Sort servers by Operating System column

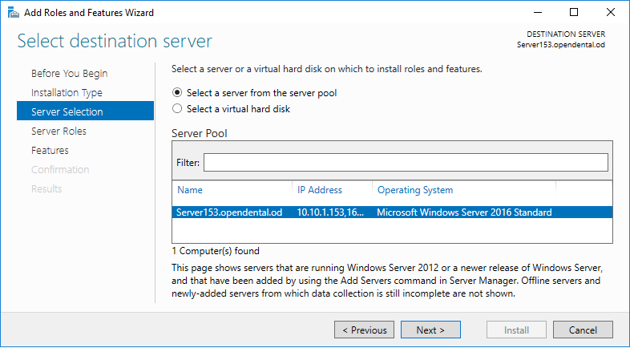point(464,190)
